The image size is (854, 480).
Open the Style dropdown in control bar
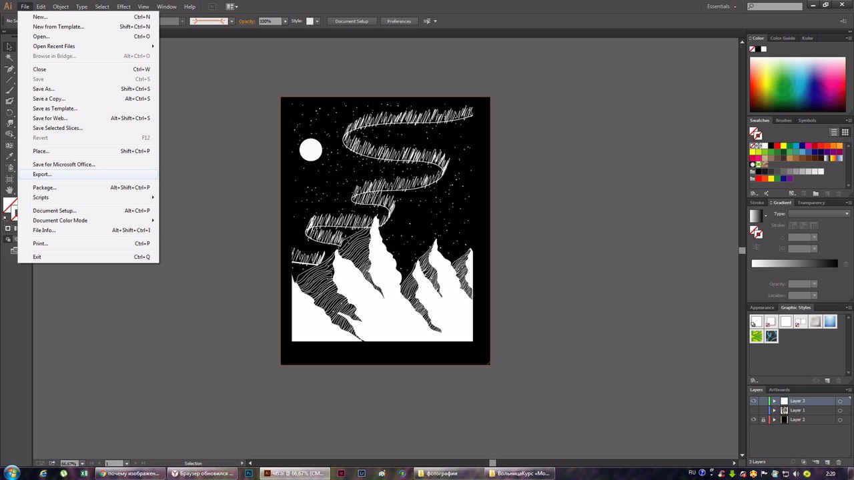[317, 21]
